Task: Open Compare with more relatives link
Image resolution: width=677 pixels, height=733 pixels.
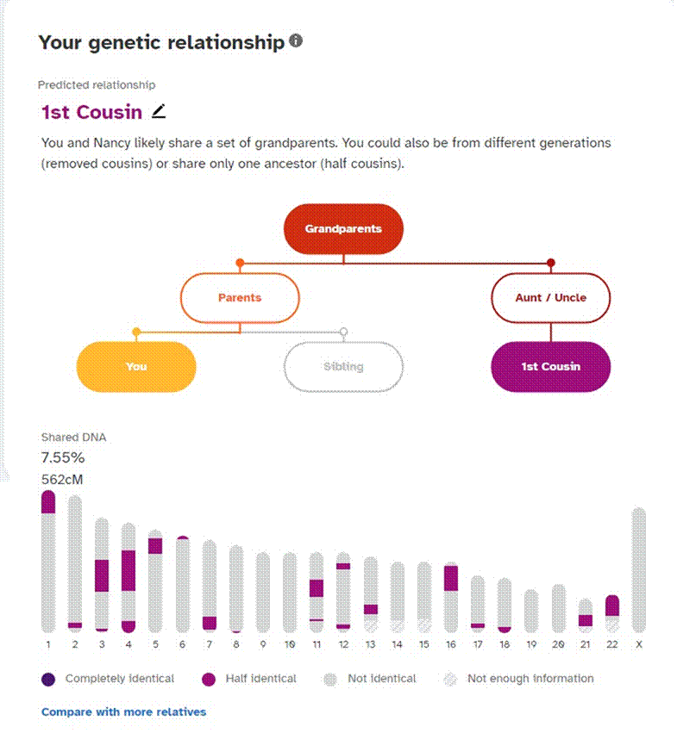Action: [x=123, y=712]
